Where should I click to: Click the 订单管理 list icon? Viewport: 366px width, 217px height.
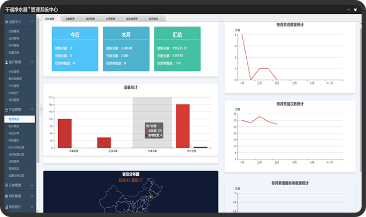pyautogui.click(x=7, y=185)
